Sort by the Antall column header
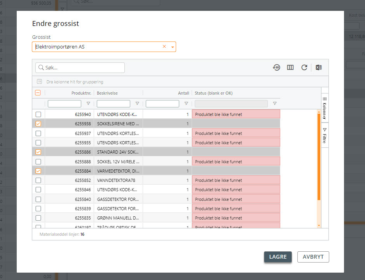 pos(183,93)
